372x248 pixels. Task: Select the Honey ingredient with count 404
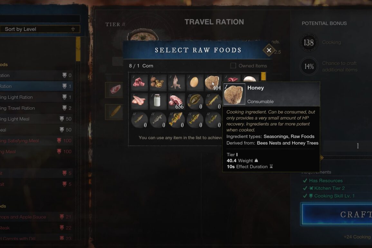213,82
